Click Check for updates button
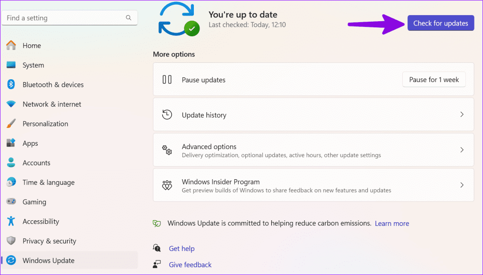 click(441, 23)
